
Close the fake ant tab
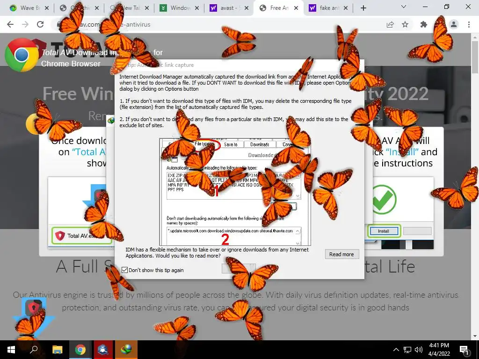346,8
